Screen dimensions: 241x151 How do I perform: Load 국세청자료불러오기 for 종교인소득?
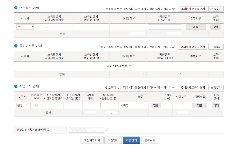(192, 47)
